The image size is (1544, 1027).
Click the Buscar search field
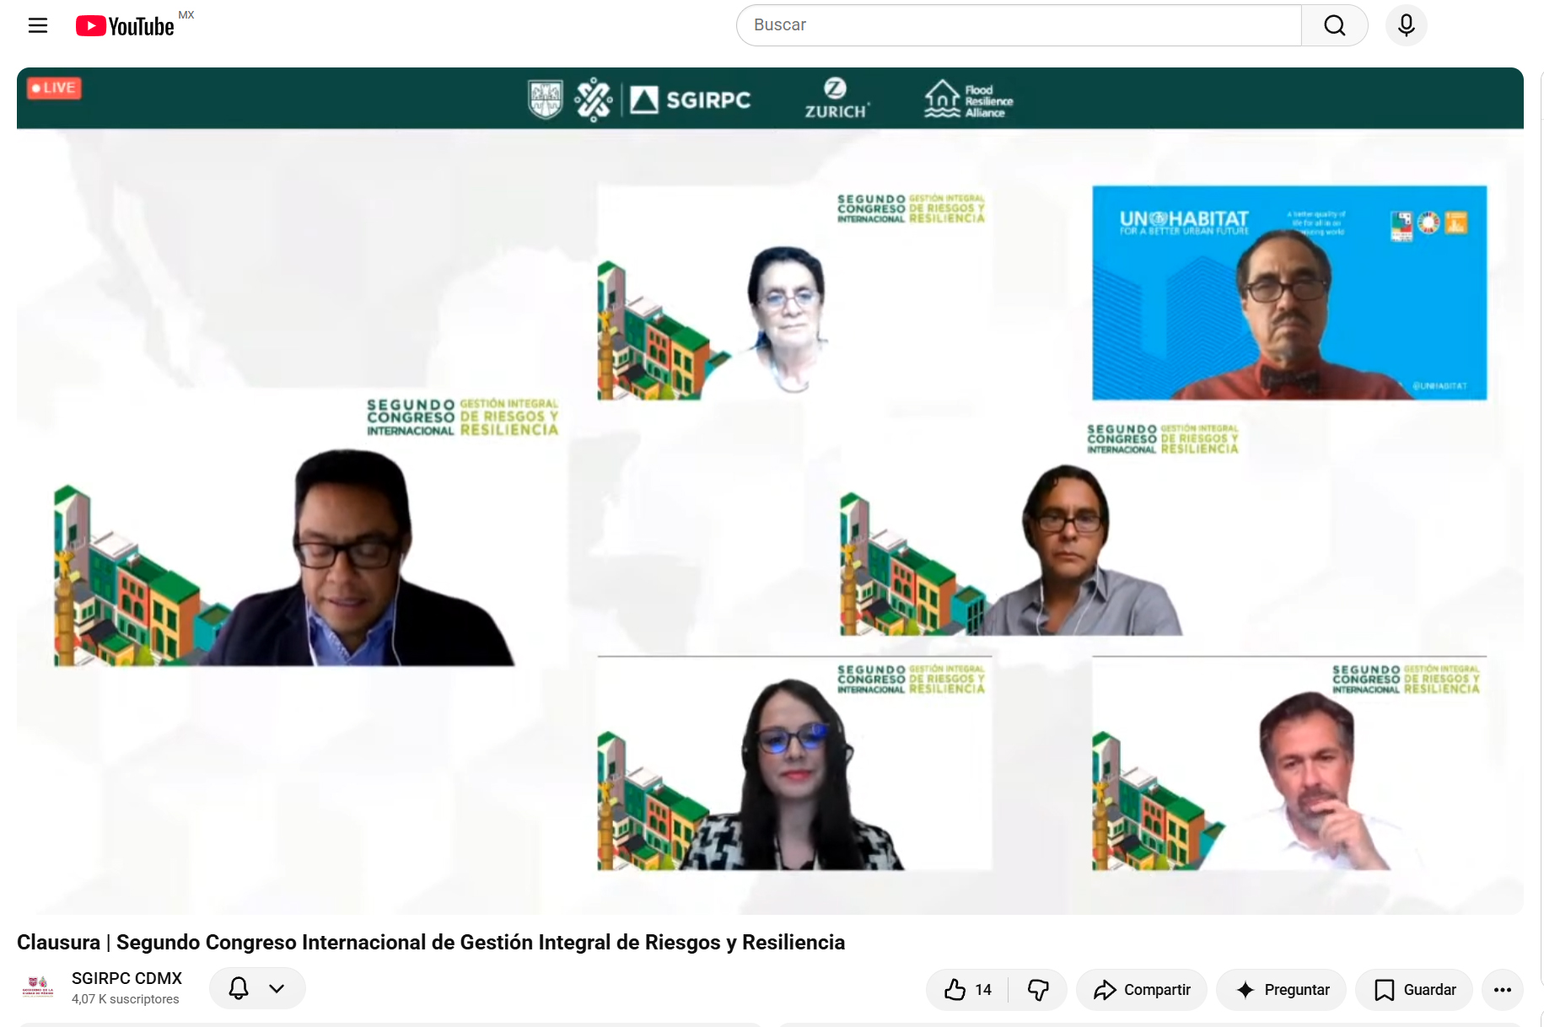1019,25
